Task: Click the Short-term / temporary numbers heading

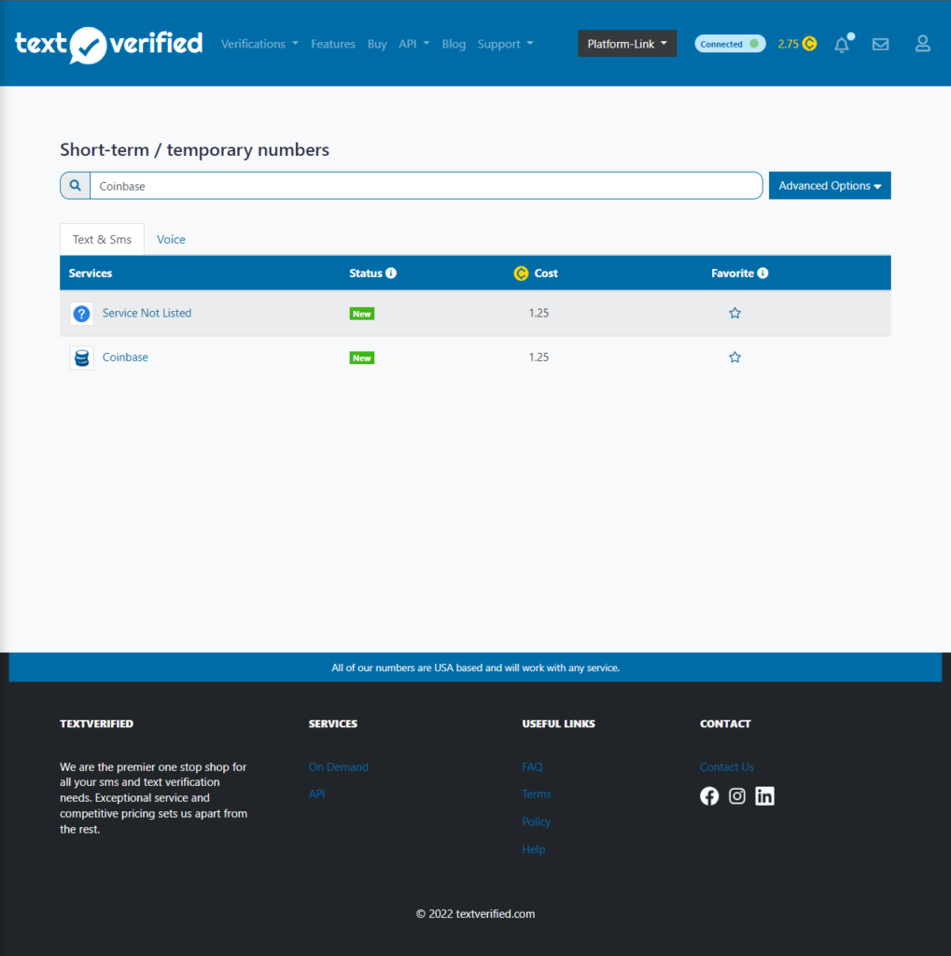Action: [194, 150]
